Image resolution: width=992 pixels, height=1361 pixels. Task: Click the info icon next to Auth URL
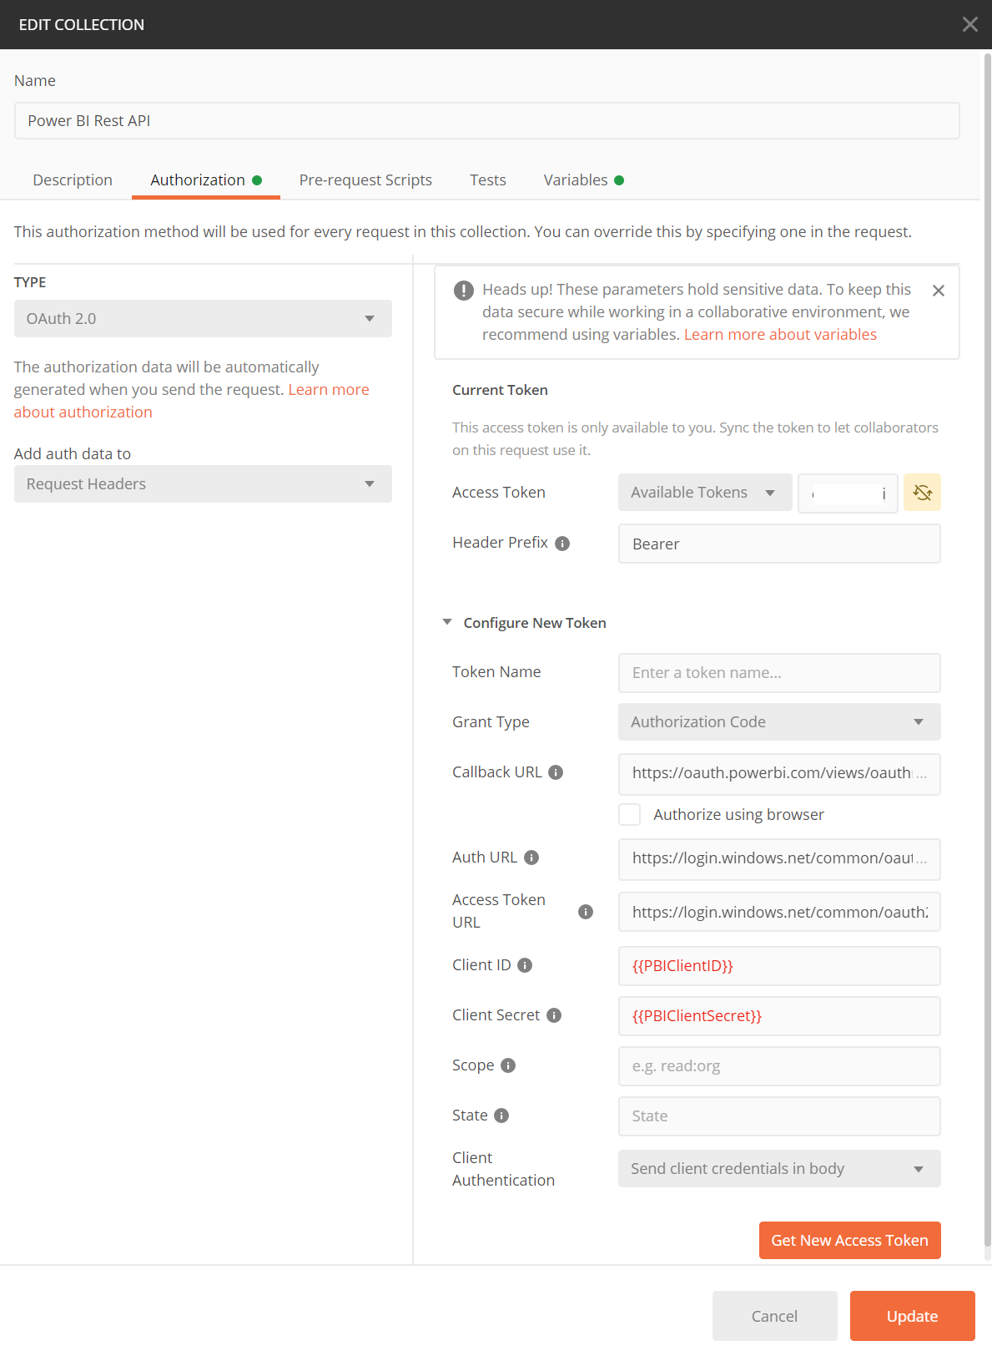[x=531, y=857]
